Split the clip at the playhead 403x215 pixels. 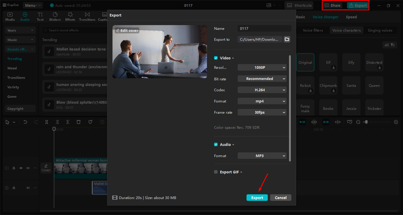pyautogui.click(x=47, y=122)
